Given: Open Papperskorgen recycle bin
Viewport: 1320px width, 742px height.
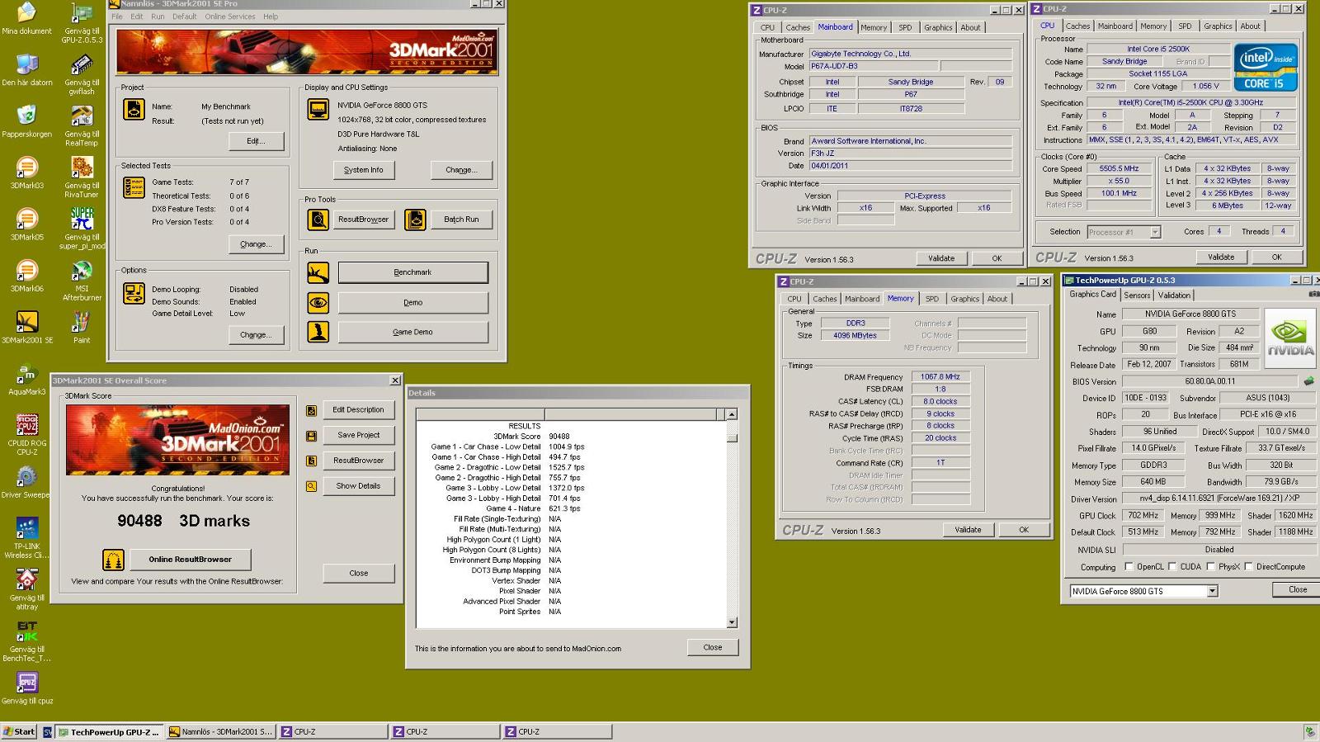Looking at the screenshot, I should (x=27, y=121).
